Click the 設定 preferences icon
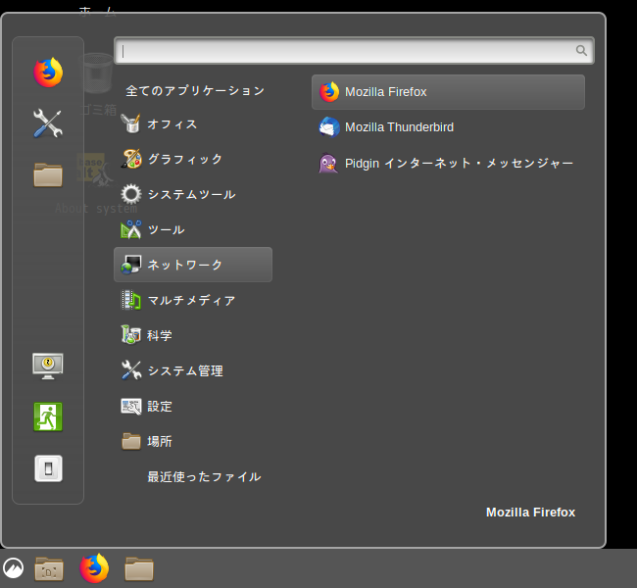 (x=131, y=406)
